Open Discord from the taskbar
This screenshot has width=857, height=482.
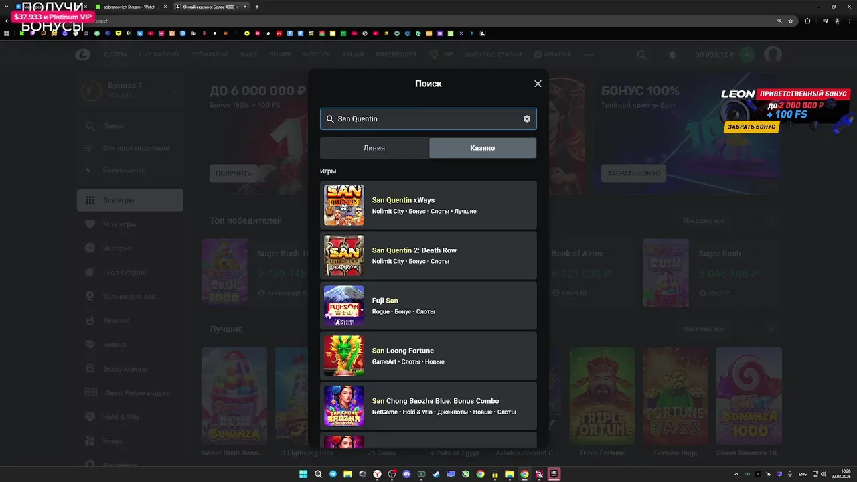(406, 474)
